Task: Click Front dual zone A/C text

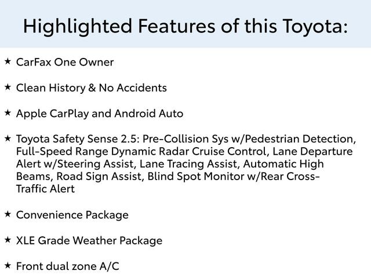Action: [x=67, y=266]
